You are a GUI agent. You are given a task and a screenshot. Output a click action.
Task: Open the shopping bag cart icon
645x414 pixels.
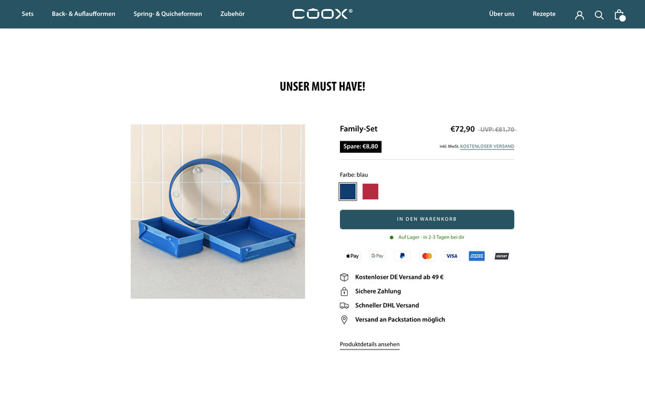(620, 15)
